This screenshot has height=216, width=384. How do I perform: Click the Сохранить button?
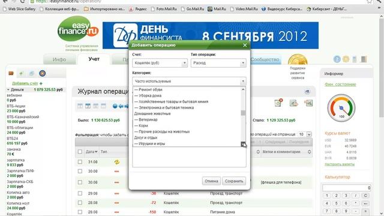[234, 181]
